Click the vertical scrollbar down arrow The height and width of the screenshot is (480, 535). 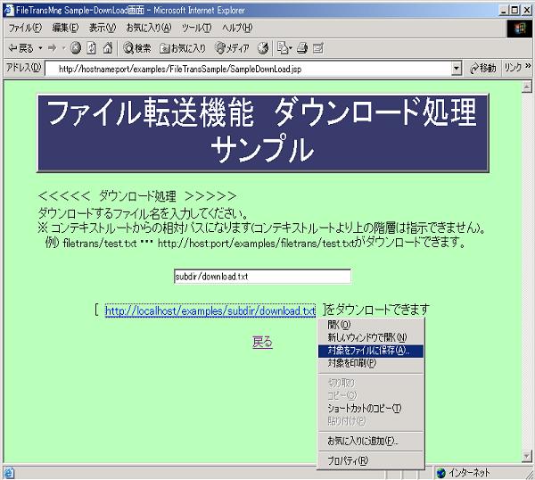click(x=527, y=456)
